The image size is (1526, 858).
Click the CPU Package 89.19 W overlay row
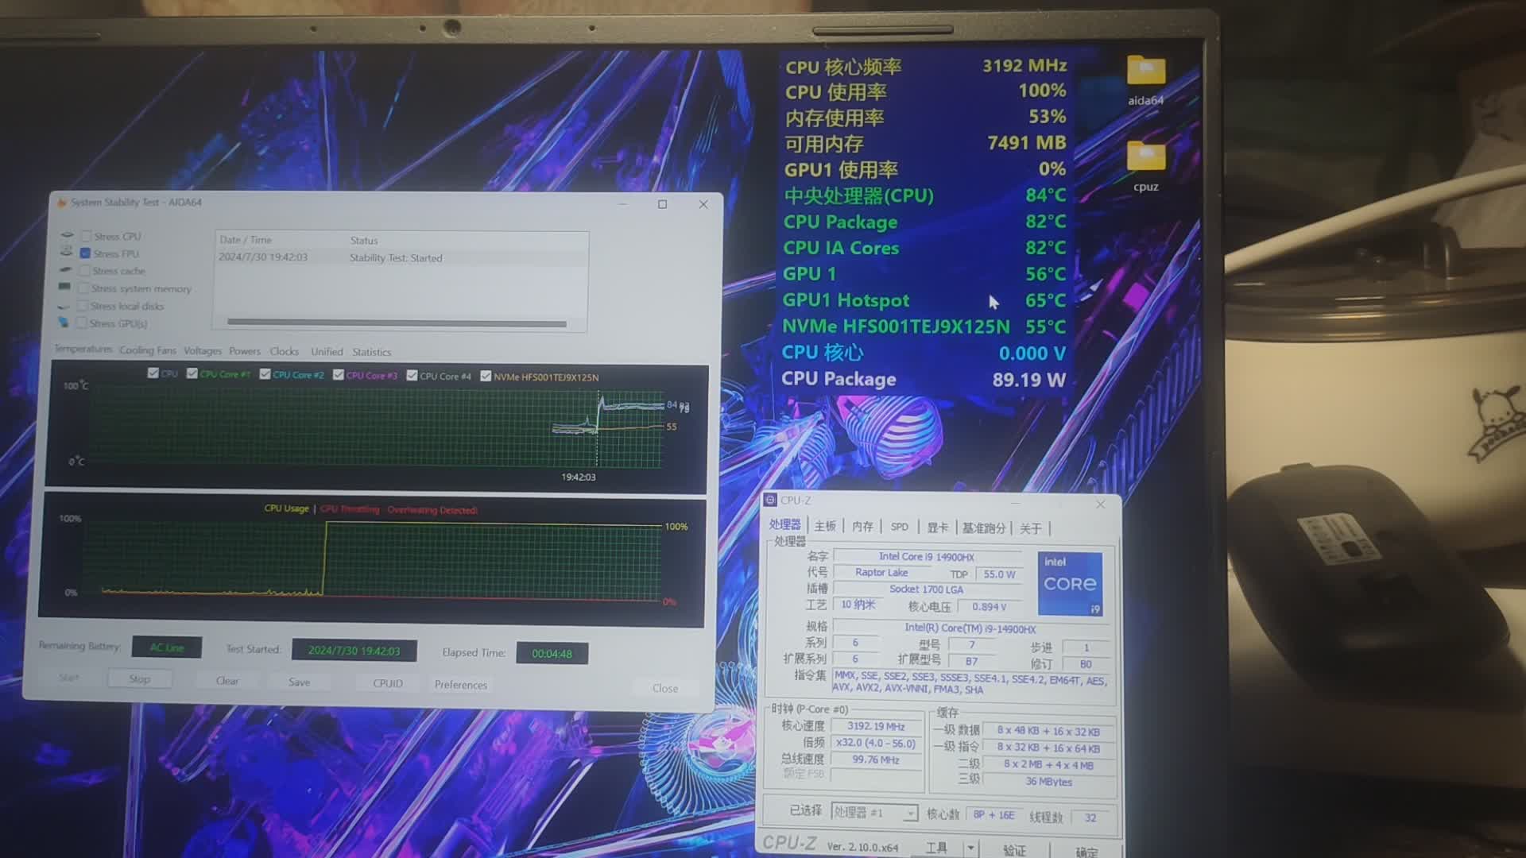(924, 380)
